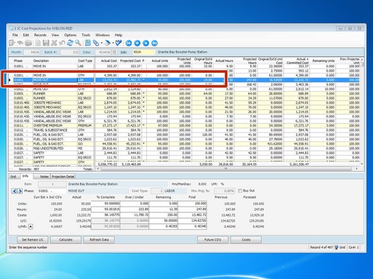Image resolution: width=373 pixels, height=279 pixels.
Task: Click the Min. Proj. % field
Action: point(224,191)
